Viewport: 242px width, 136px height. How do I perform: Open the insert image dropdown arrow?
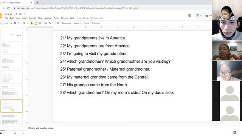point(42,23)
